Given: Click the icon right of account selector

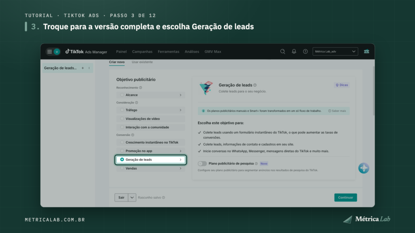Looking at the screenshot, I should pyautogui.click(x=366, y=51).
